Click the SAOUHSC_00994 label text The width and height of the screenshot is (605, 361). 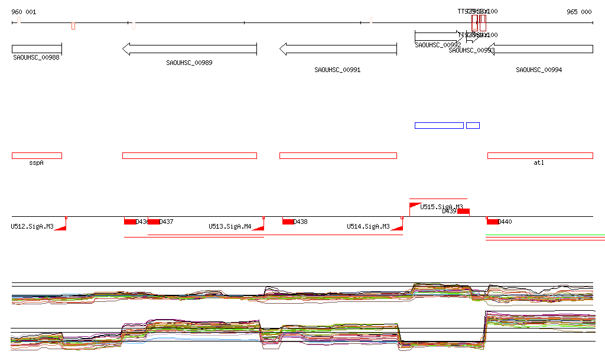539,70
